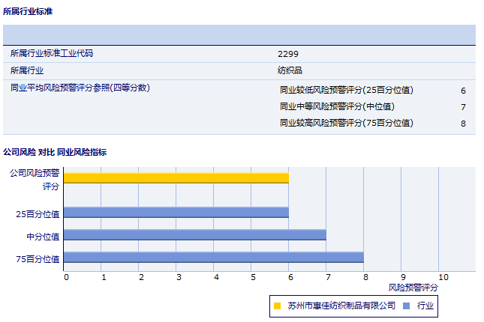Click the blue 75百分位值 chart bar
Viewport: 484px width, 322px height.
[x=214, y=258]
